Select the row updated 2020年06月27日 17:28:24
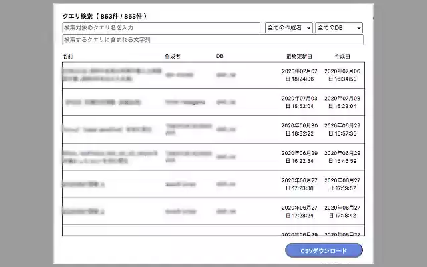The image size is (427, 267). 213,211
